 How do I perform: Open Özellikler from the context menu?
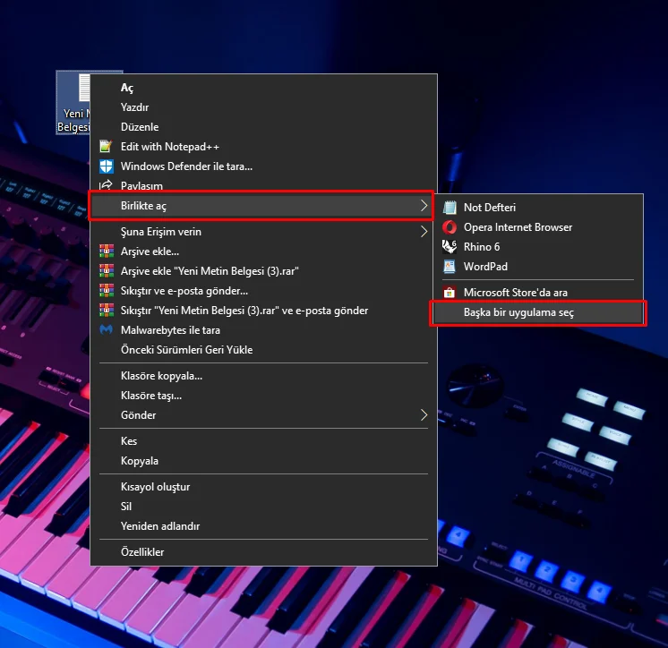(263, 551)
